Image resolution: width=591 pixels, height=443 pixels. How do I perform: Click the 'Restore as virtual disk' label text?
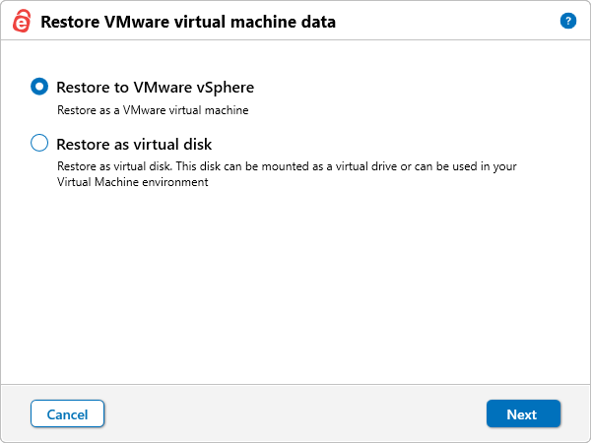coord(134,145)
